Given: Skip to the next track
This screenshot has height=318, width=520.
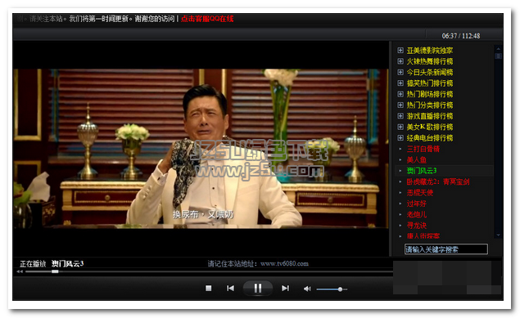Looking at the screenshot, I should coord(285,289).
